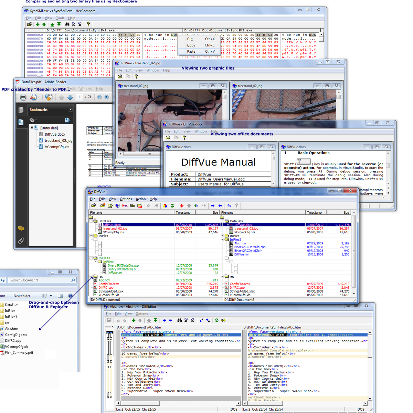Click the Hex compare icon in DiffVue toolbar
413x413 pixels.
click(125, 206)
